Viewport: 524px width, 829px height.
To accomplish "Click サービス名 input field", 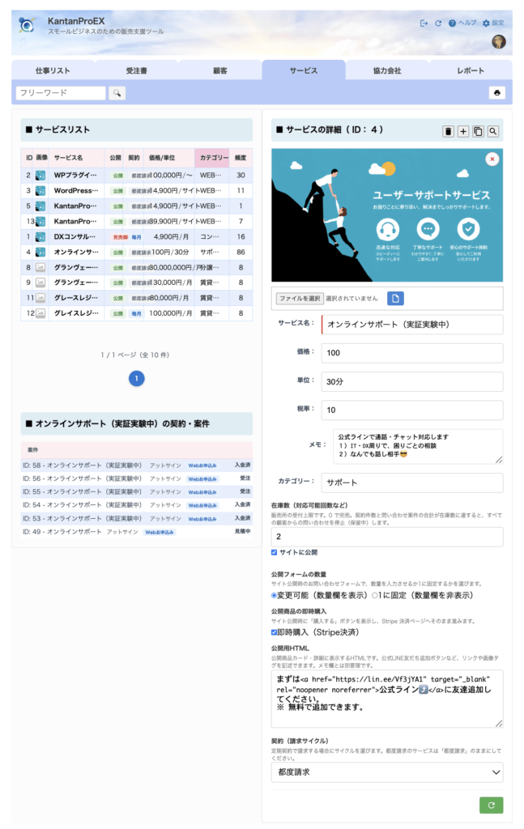I will pos(412,325).
